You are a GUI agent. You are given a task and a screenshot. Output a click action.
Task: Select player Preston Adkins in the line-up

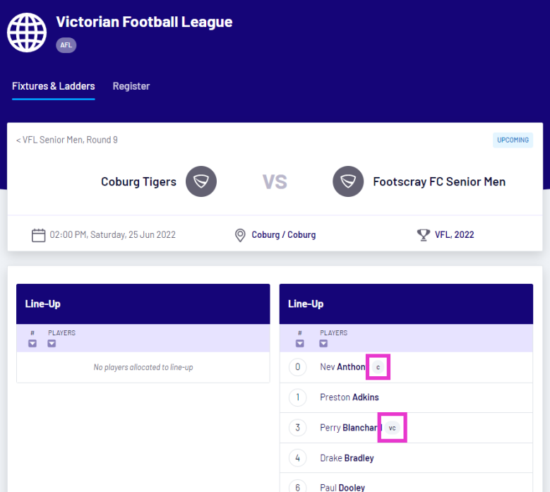click(349, 397)
